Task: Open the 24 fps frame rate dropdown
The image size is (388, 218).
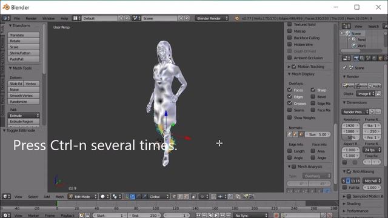Action: (372, 150)
